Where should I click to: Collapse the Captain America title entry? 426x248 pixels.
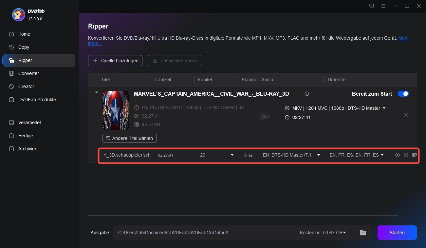[x=96, y=92]
